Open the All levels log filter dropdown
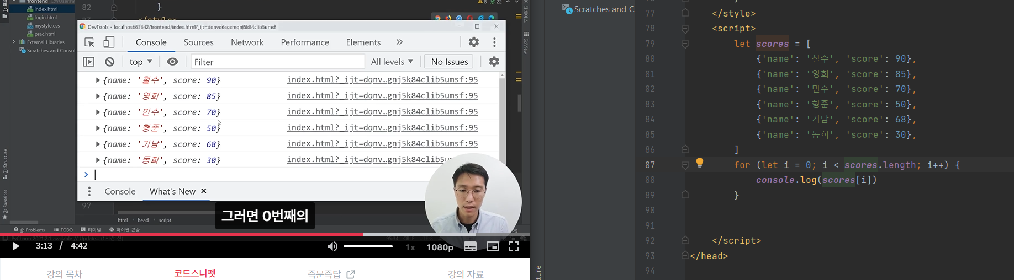The image size is (1014, 280). (x=392, y=62)
